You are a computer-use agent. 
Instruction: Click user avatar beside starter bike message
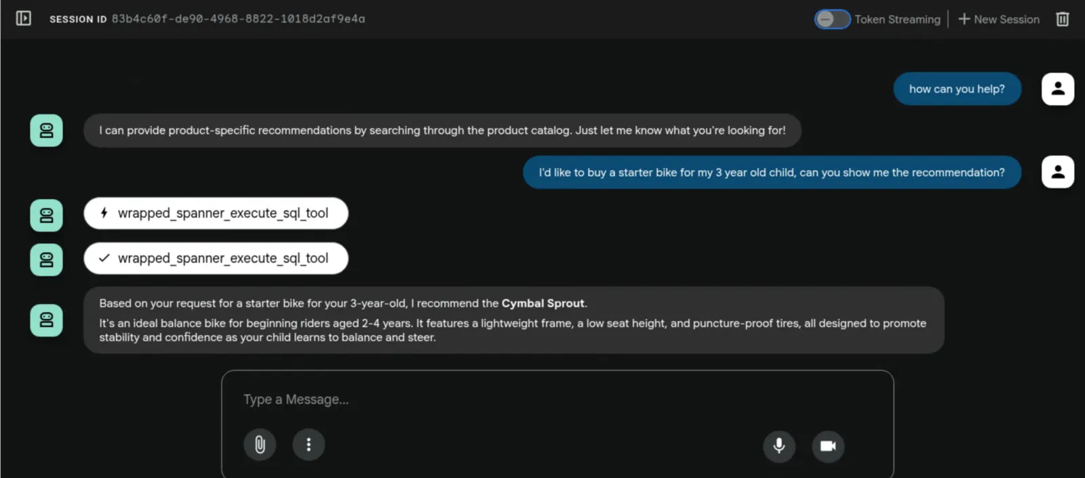point(1058,172)
